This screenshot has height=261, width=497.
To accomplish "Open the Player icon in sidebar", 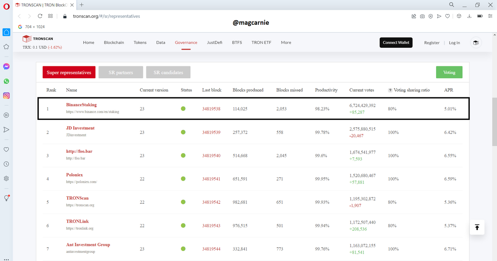I will coord(6,115).
